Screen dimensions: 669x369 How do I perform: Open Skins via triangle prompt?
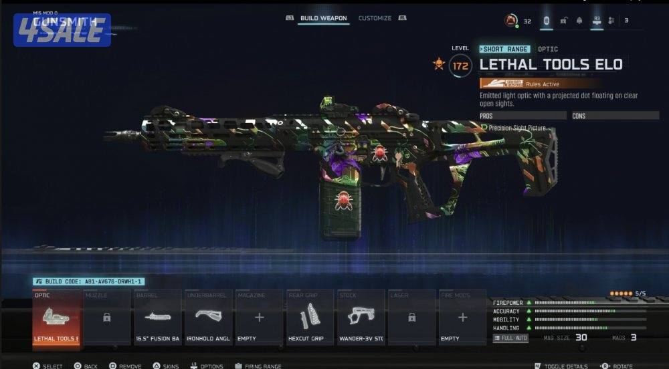pos(166,366)
